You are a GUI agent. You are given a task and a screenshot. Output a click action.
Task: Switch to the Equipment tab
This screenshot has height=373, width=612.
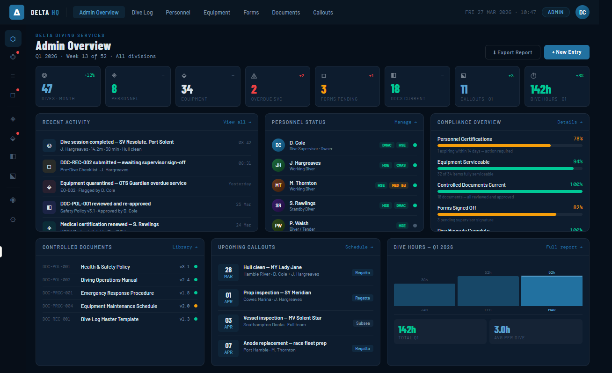coord(217,12)
